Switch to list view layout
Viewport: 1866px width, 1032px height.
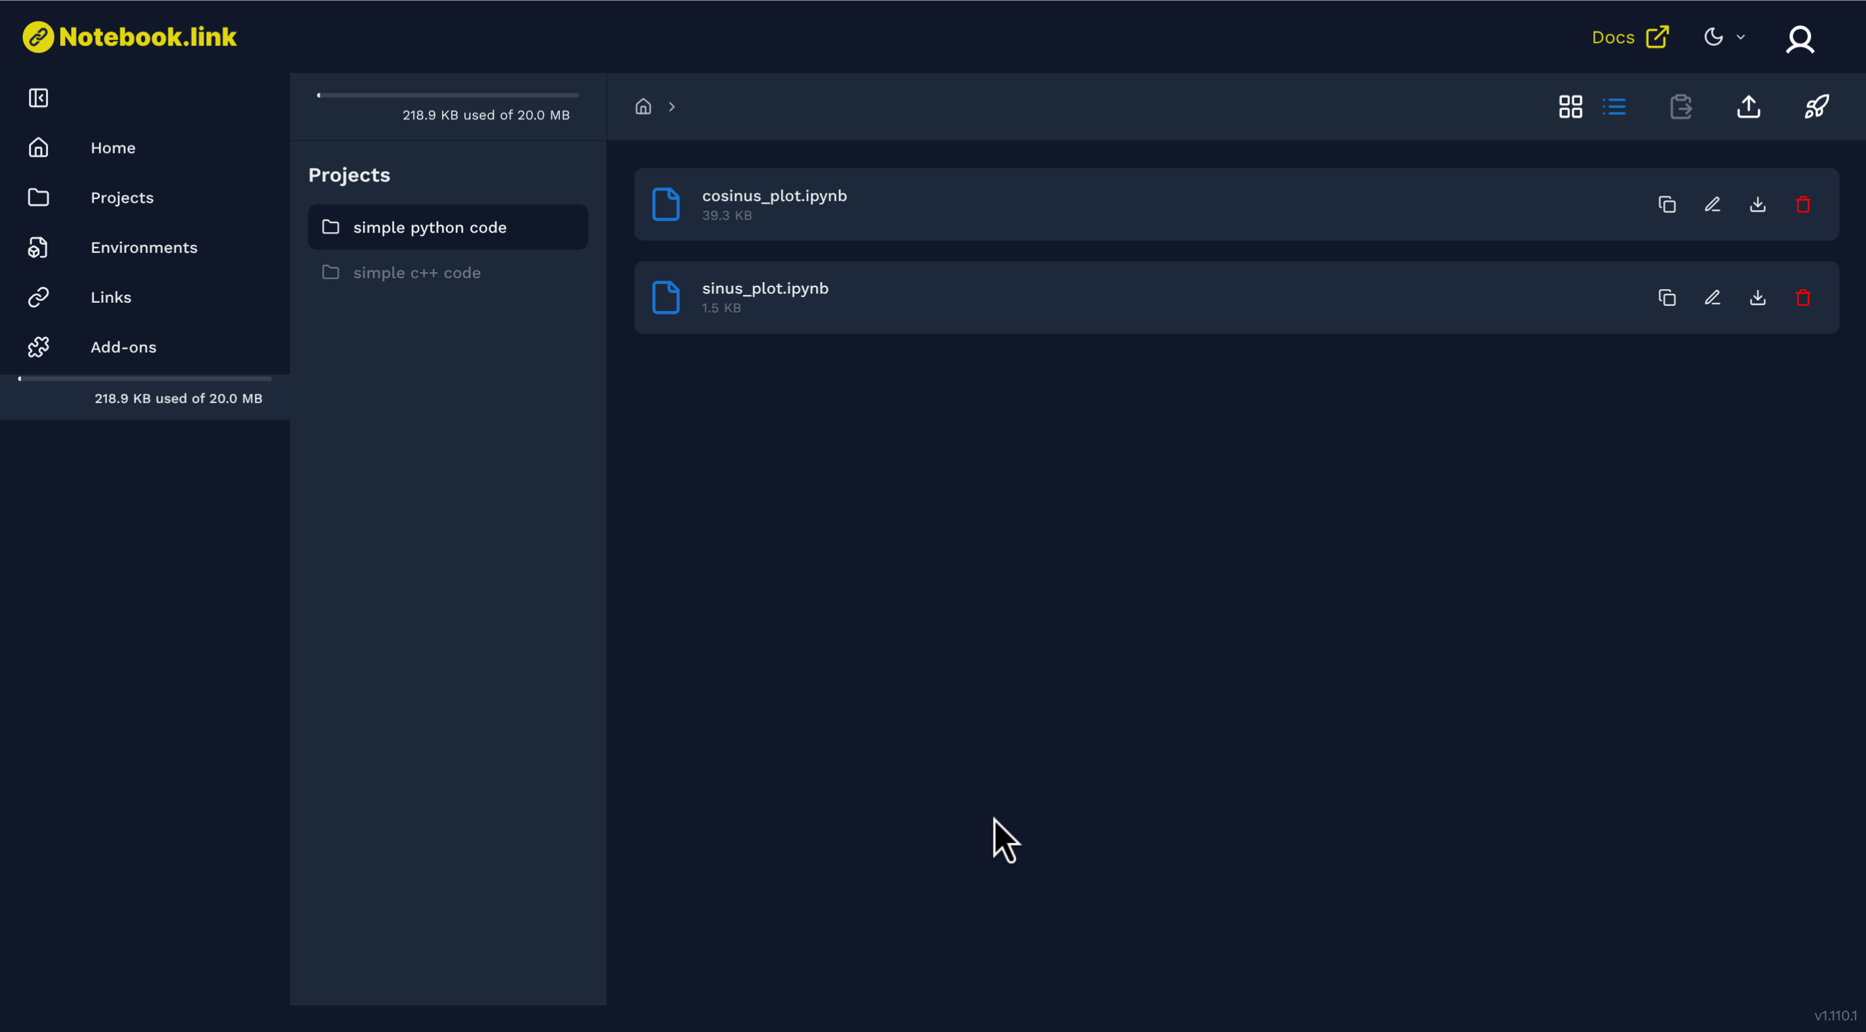tap(1615, 106)
